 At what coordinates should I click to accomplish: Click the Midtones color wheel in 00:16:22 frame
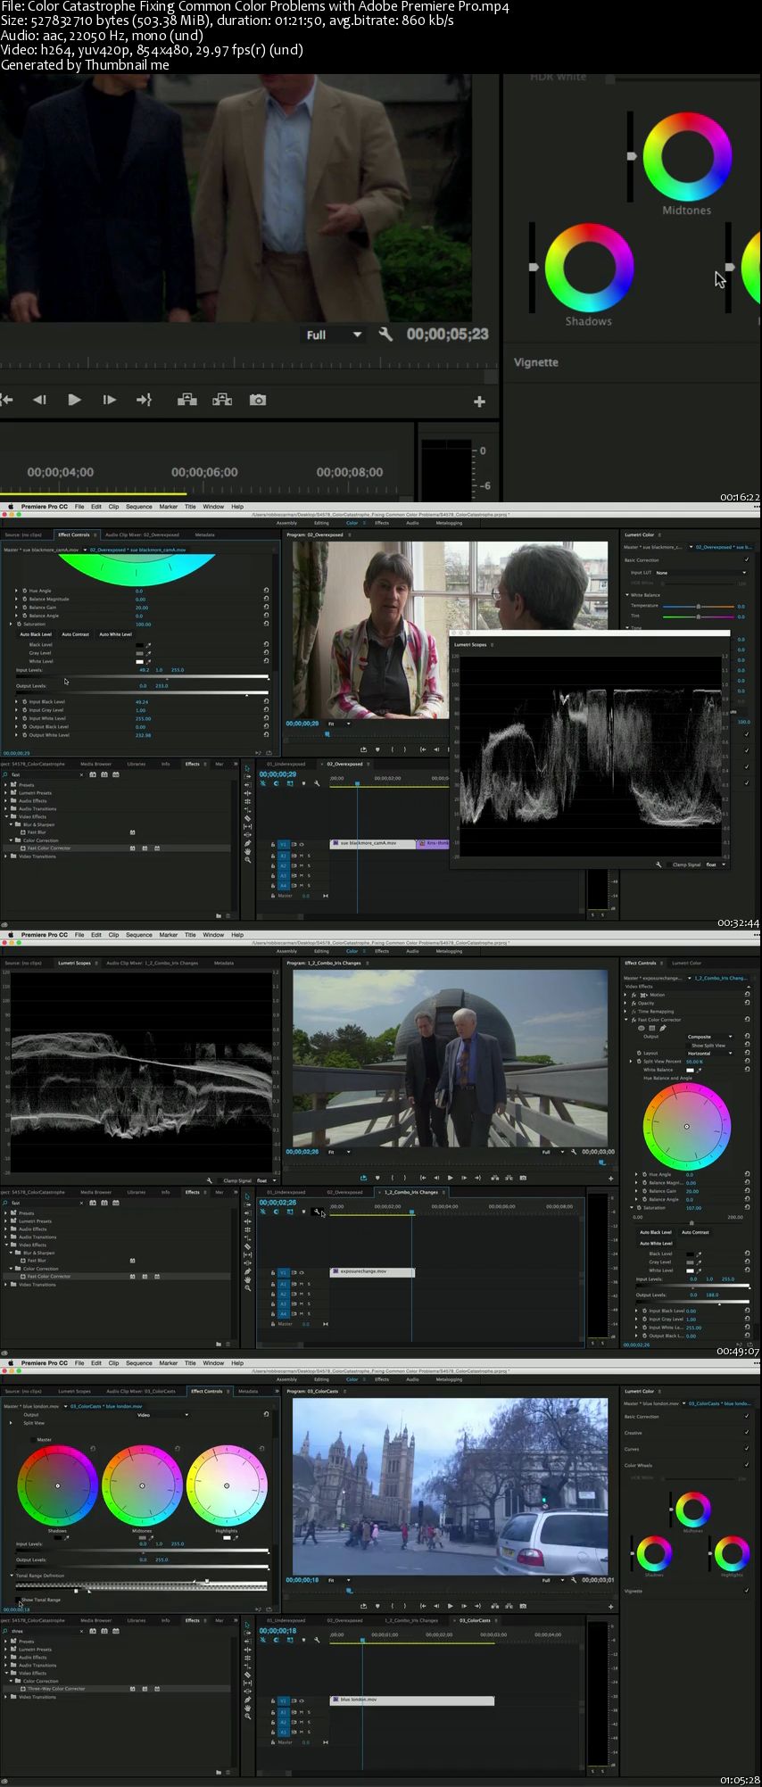click(x=687, y=157)
